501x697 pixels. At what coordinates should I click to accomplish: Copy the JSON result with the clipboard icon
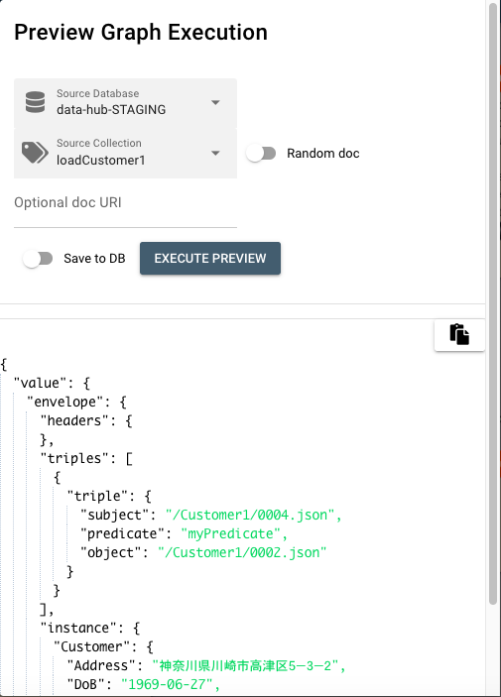click(459, 335)
